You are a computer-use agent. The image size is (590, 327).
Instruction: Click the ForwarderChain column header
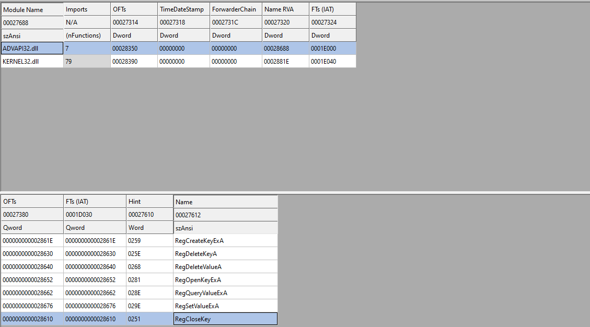pos(235,9)
